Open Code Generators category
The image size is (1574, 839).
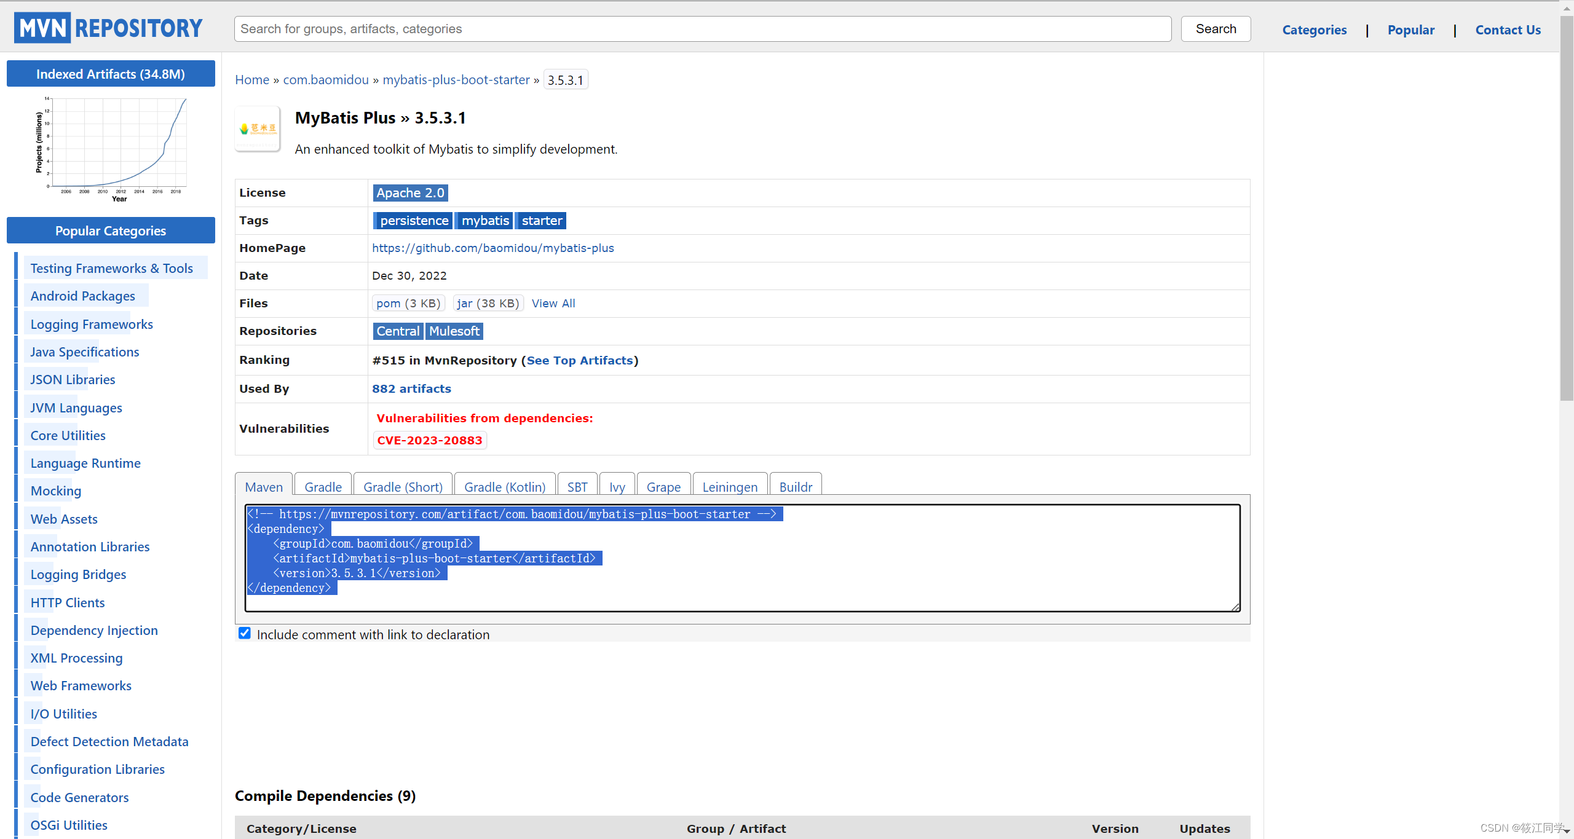(80, 798)
